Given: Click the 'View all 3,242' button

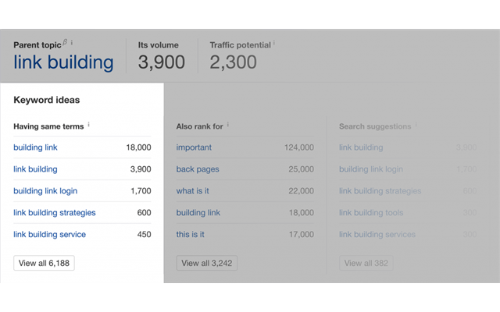Looking at the screenshot, I should [206, 264].
